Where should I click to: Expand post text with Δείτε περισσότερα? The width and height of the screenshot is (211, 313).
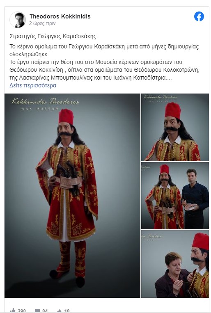pyautogui.click(x=33, y=85)
